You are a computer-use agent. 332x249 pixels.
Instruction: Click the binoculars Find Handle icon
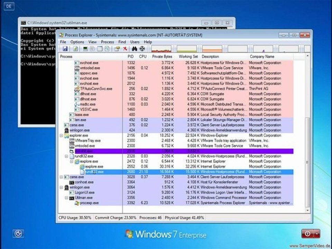135,49
